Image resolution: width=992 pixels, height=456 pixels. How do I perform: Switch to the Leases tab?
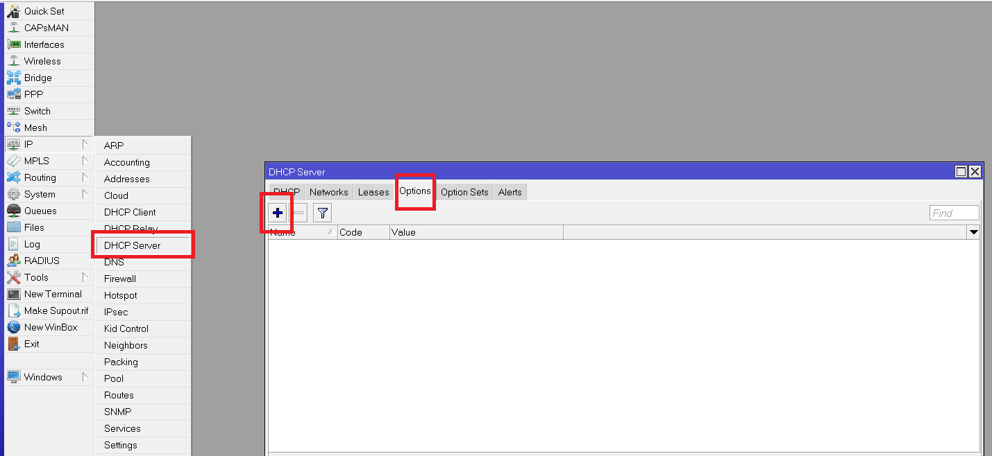(373, 192)
